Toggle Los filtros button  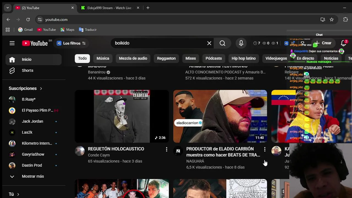(71, 43)
